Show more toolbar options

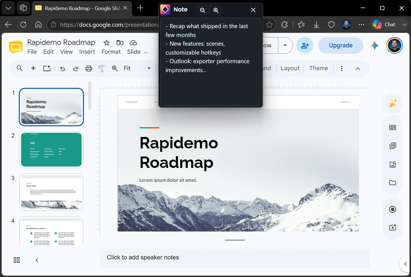tap(342, 68)
